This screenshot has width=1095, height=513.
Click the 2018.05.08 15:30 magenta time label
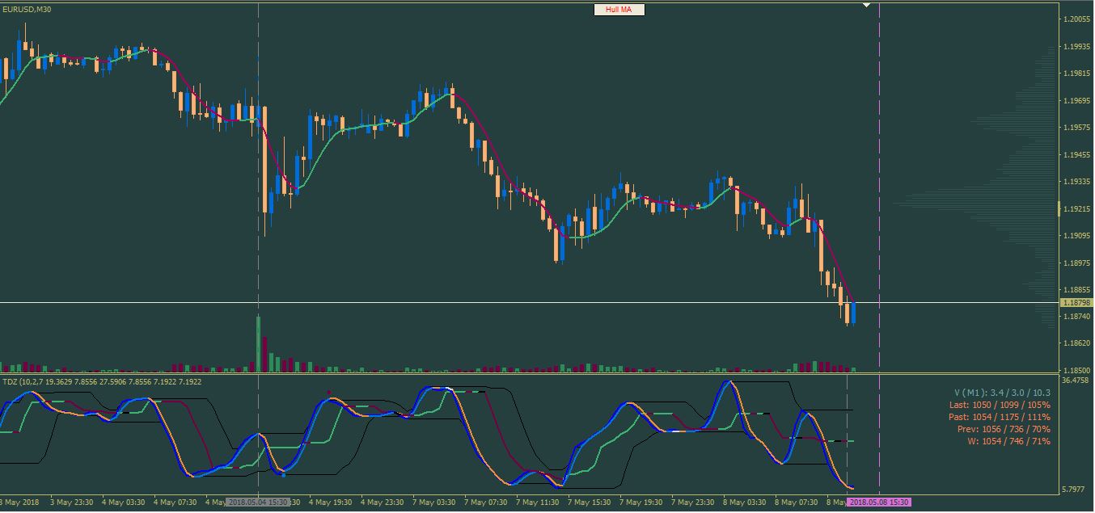point(879,502)
